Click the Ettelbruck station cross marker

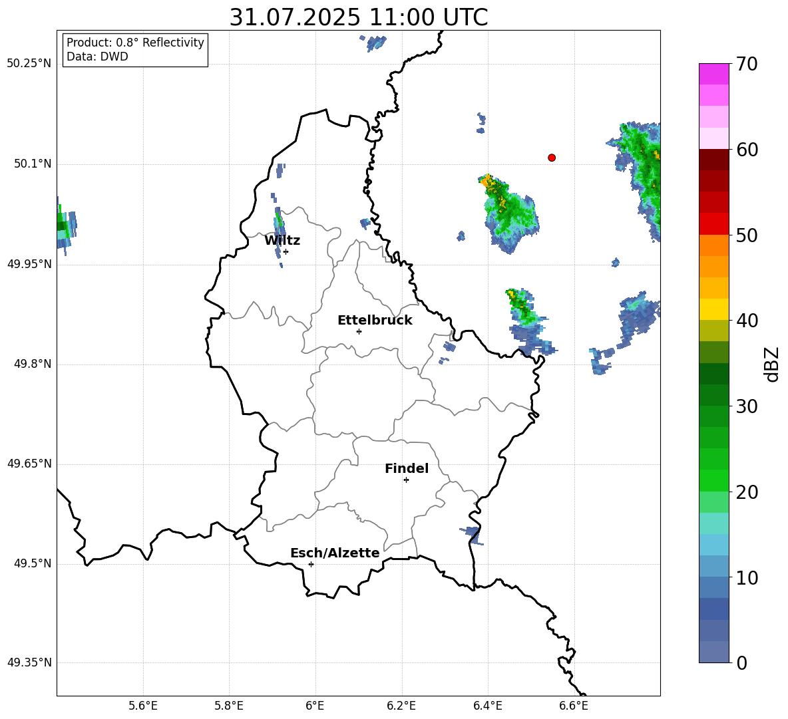click(359, 331)
